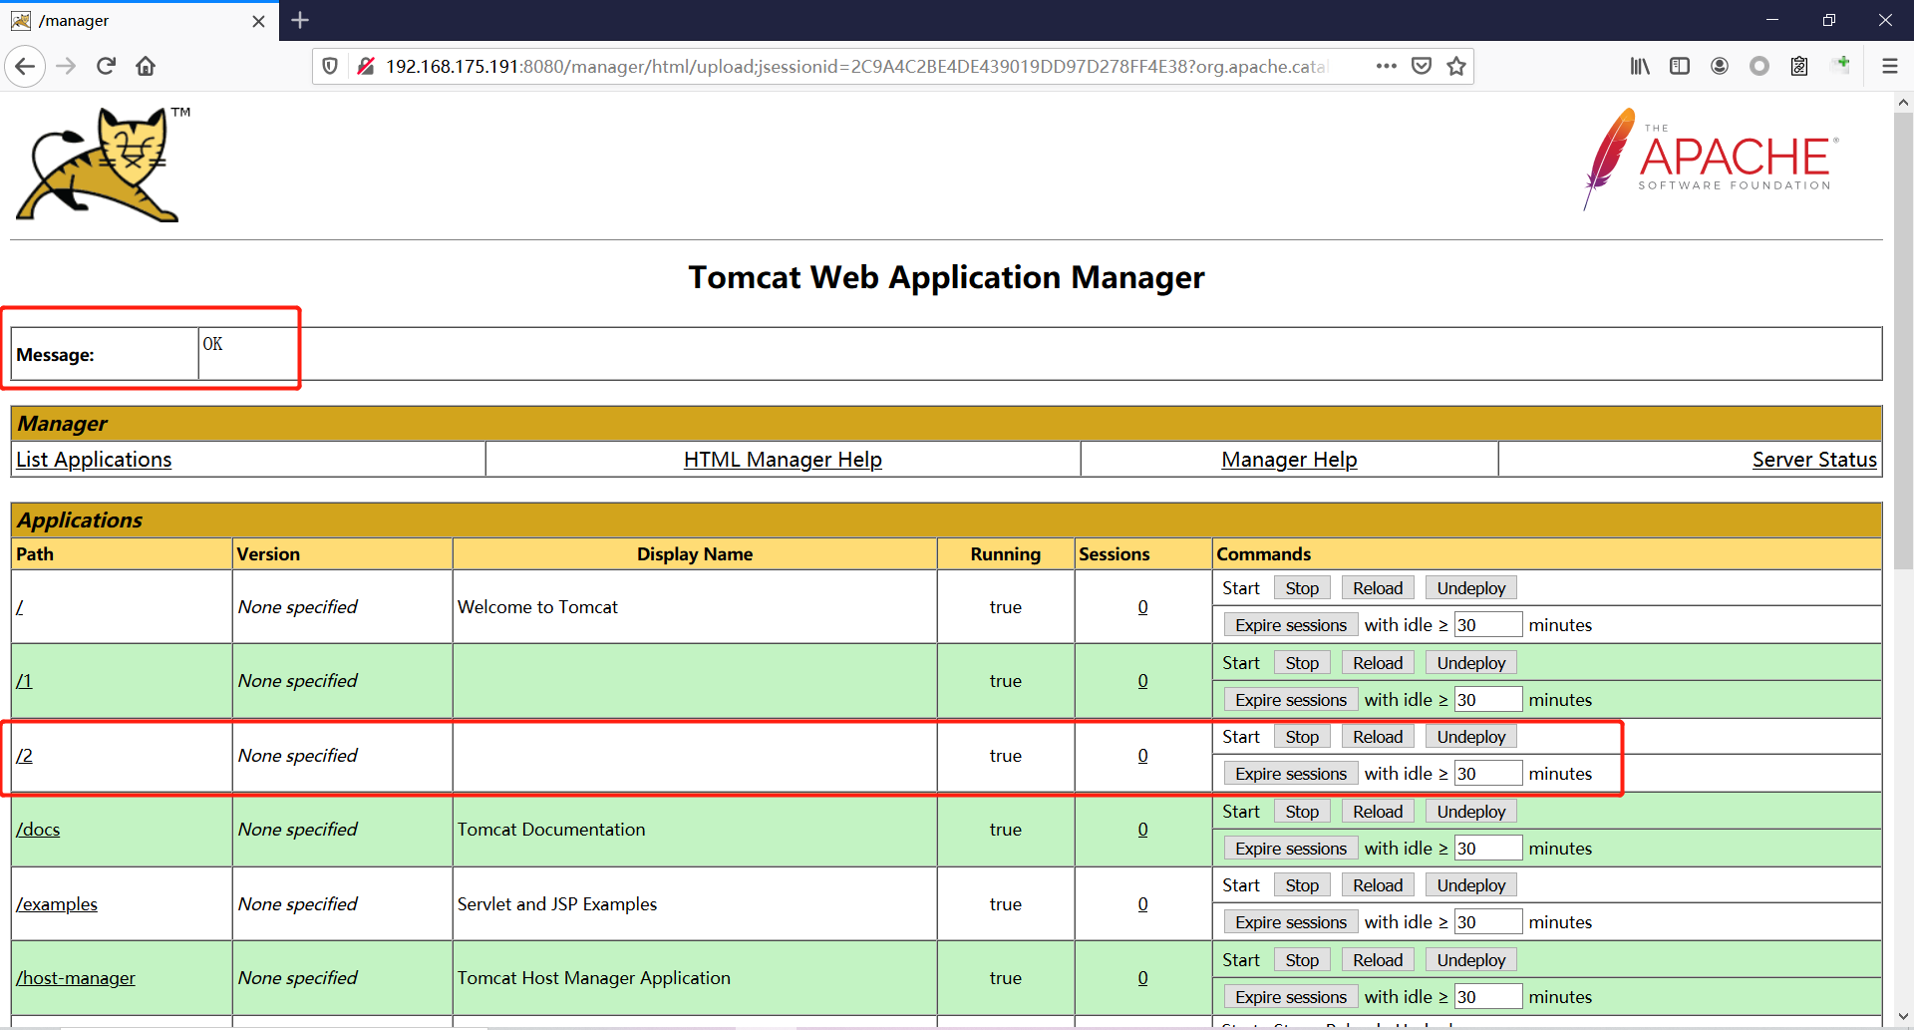The image size is (1914, 1030).
Task: Click the scrollbar down arrow
Action: (x=1903, y=1017)
